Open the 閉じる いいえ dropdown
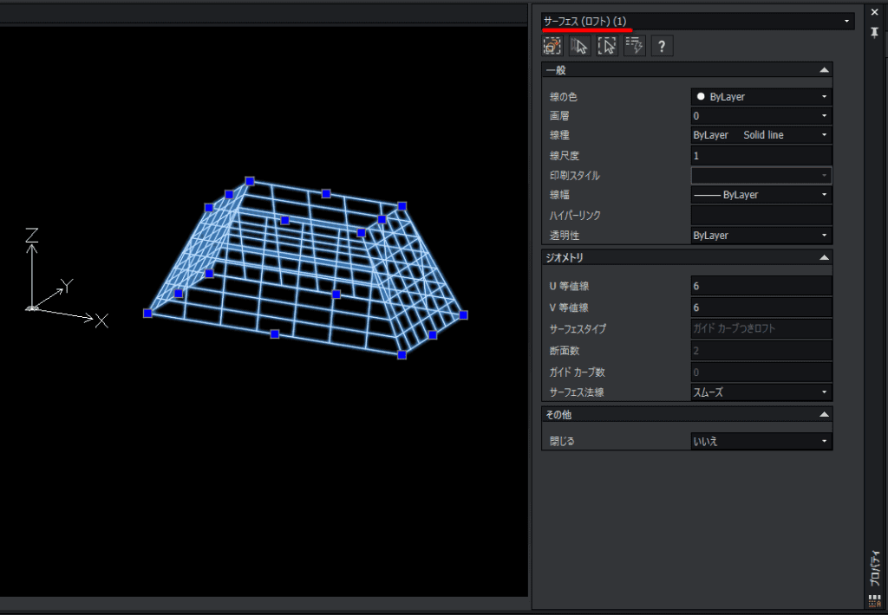 point(761,441)
